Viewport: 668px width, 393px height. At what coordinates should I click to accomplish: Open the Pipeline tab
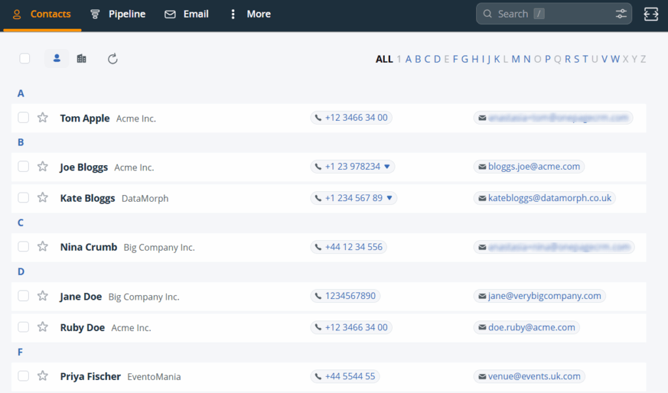coord(118,14)
